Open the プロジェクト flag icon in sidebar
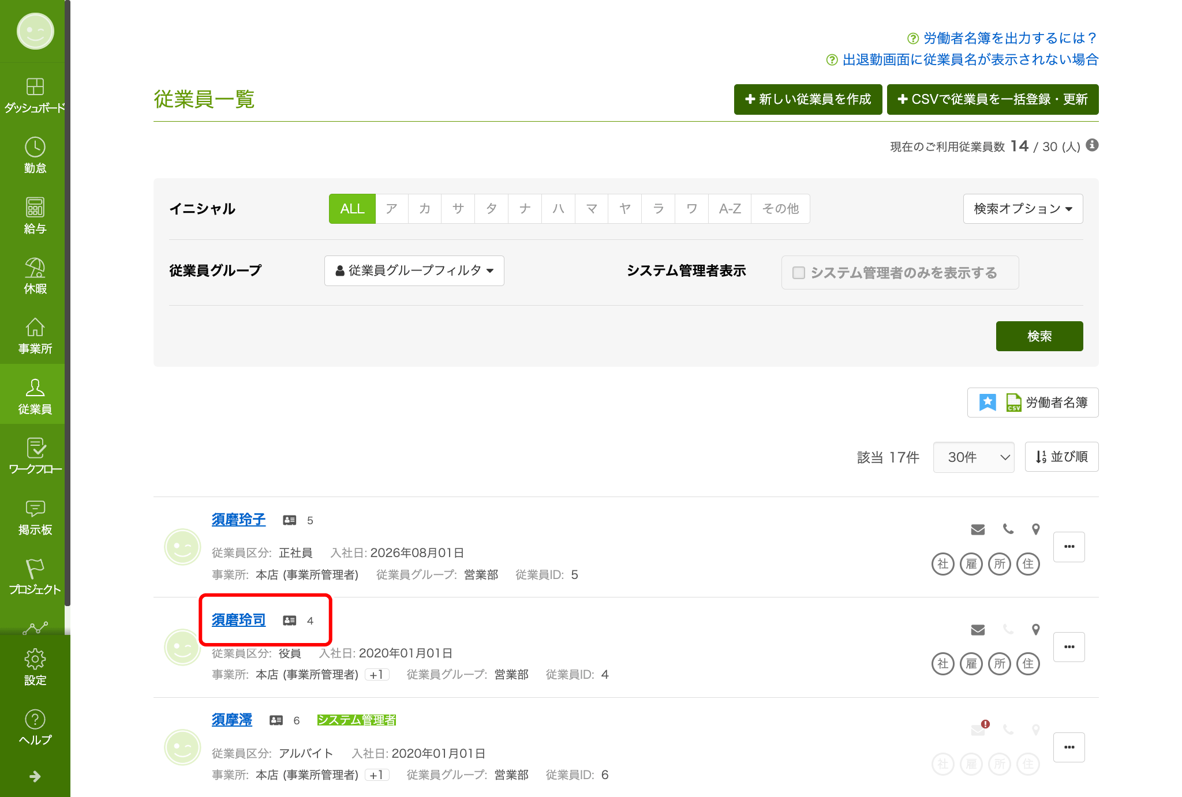Screen dimensions: 1182x797 [x=35, y=569]
